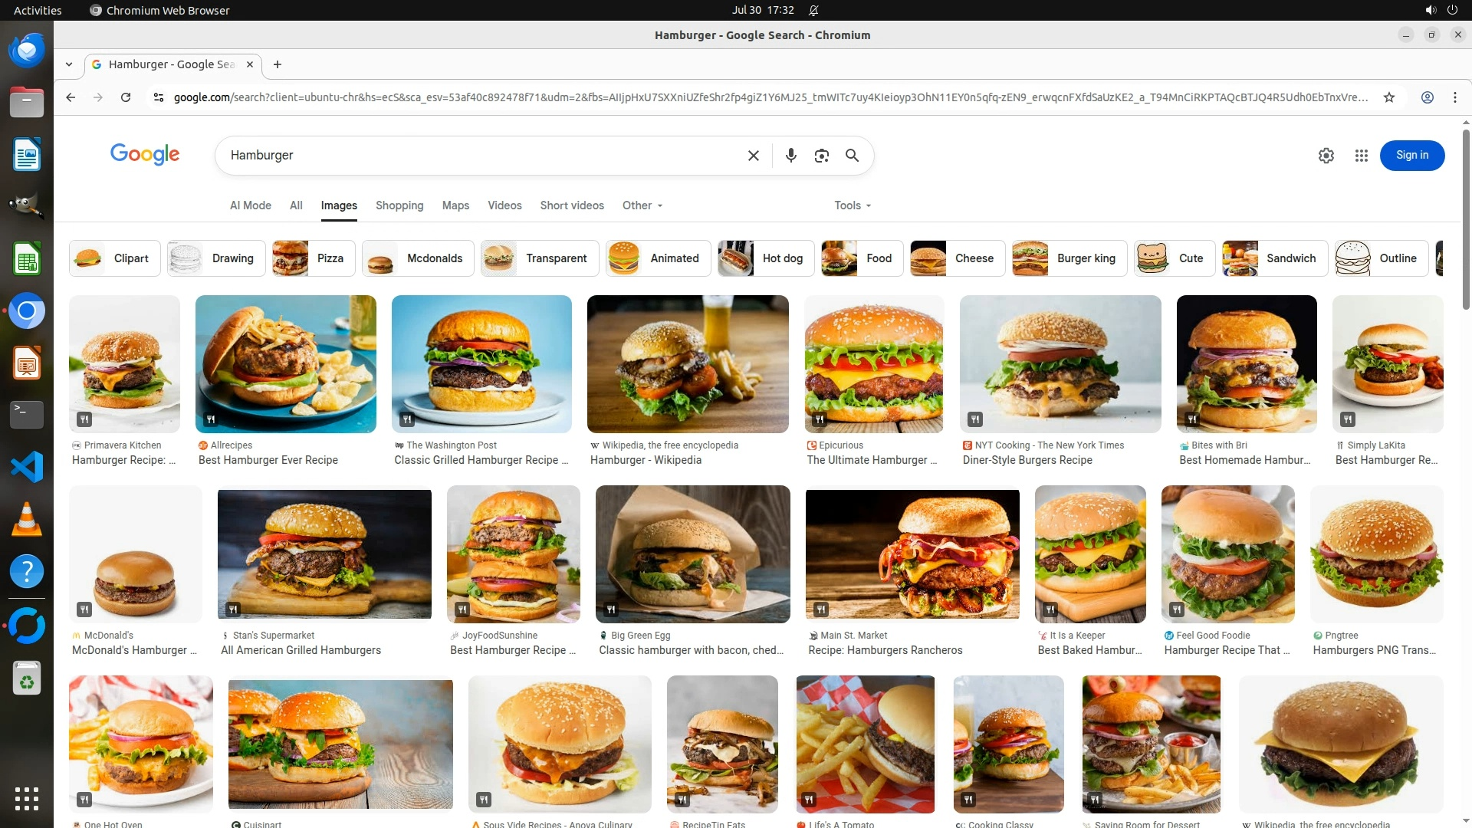Clear the search box with X
The height and width of the screenshot is (828, 1472).
pyautogui.click(x=753, y=156)
